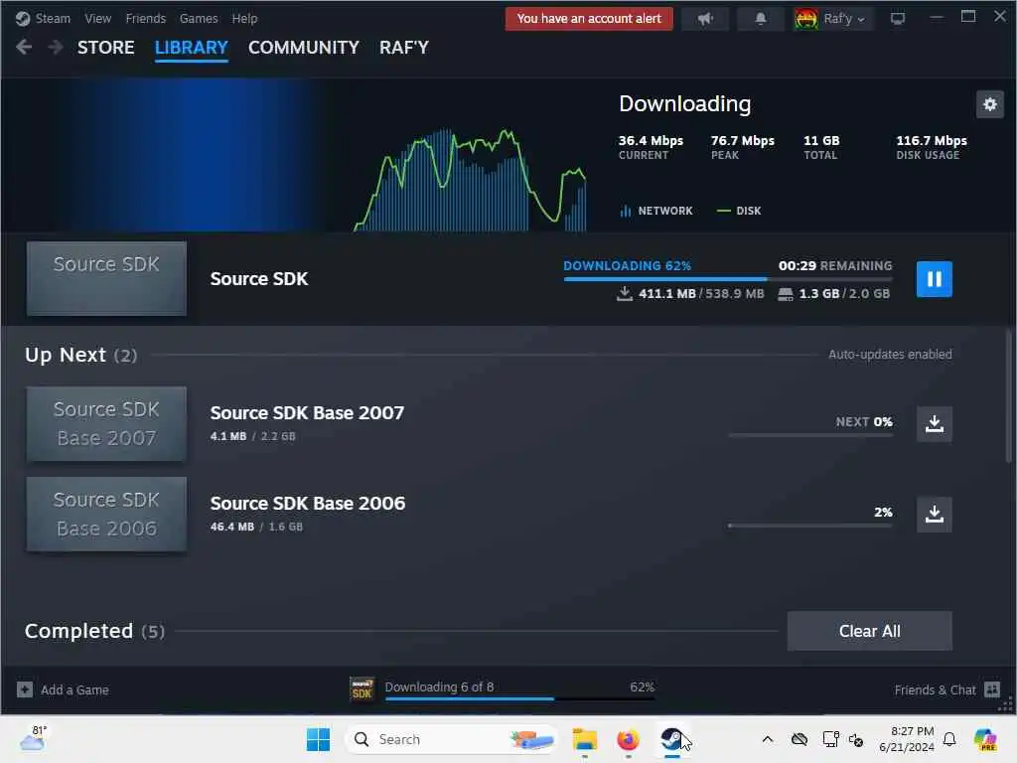
Task: Open Firefox from the taskbar
Action: coord(628,739)
